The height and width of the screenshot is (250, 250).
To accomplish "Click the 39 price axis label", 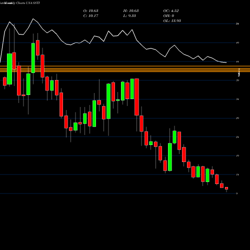I will (x=237, y=80).
